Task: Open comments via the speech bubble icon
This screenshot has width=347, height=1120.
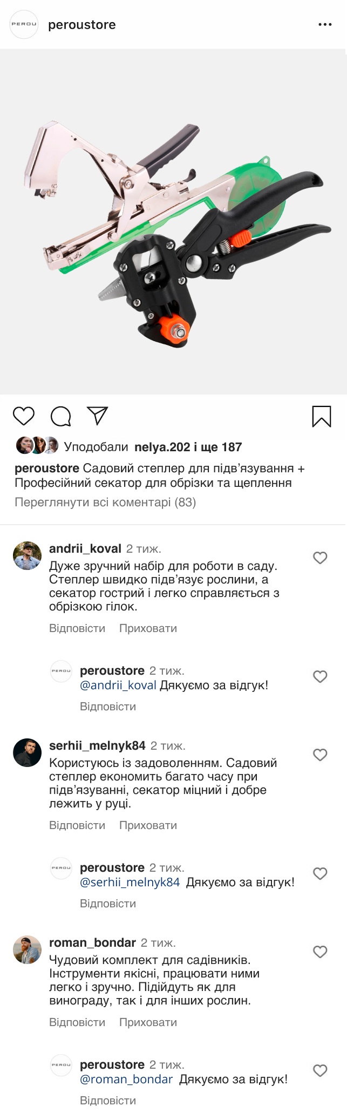Action: 61,417
